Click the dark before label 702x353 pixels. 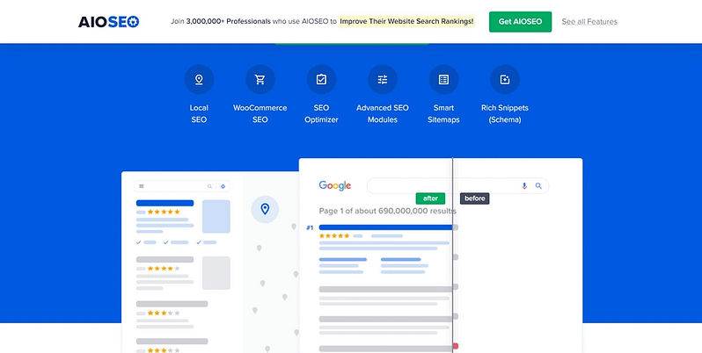[474, 198]
